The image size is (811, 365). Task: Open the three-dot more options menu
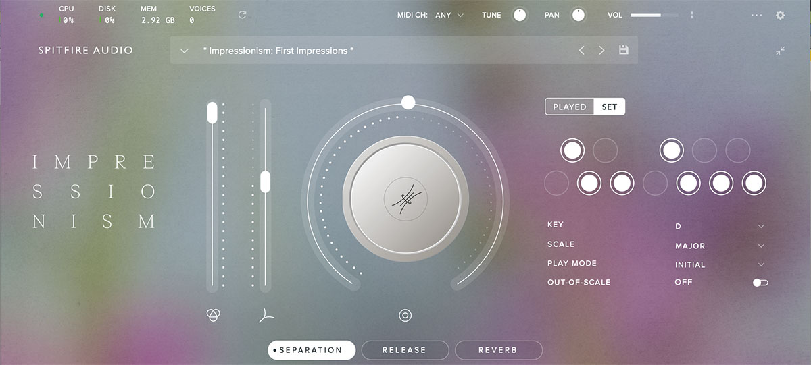[x=756, y=15]
